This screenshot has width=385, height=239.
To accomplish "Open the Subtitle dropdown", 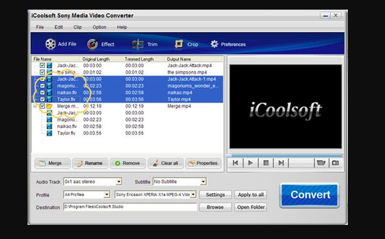I will (203, 181).
